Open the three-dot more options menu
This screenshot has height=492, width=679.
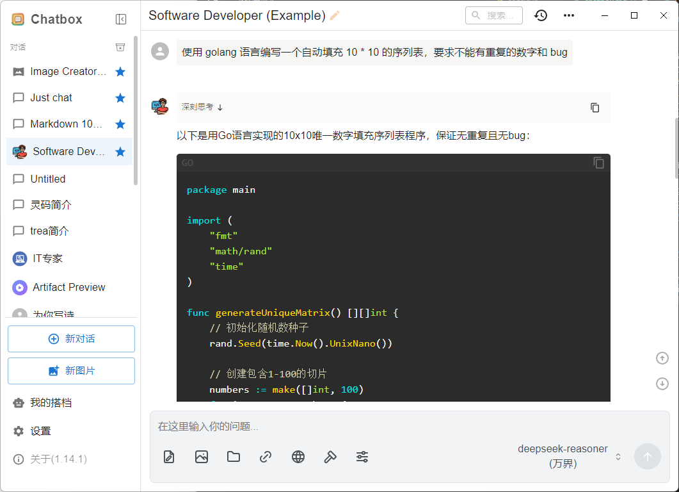tap(569, 15)
